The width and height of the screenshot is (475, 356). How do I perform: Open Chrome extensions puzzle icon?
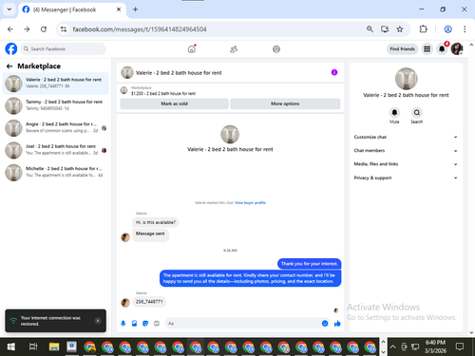pos(423,29)
